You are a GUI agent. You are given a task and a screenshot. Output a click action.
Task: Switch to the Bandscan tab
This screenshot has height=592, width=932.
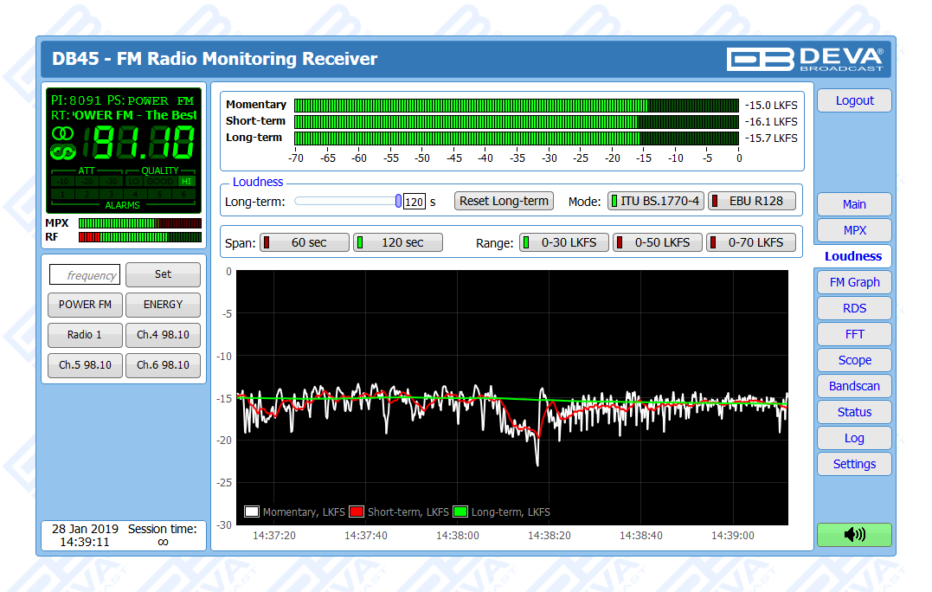(854, 386)
